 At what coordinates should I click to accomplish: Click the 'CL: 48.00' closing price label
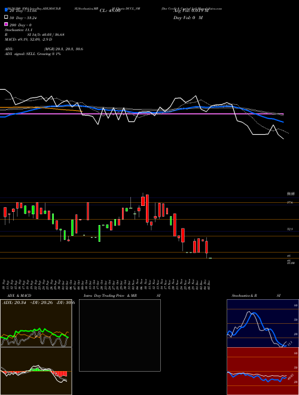(110, 11)
